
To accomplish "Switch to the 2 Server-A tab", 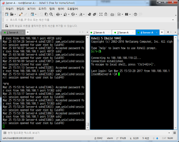I will point(99,33).
